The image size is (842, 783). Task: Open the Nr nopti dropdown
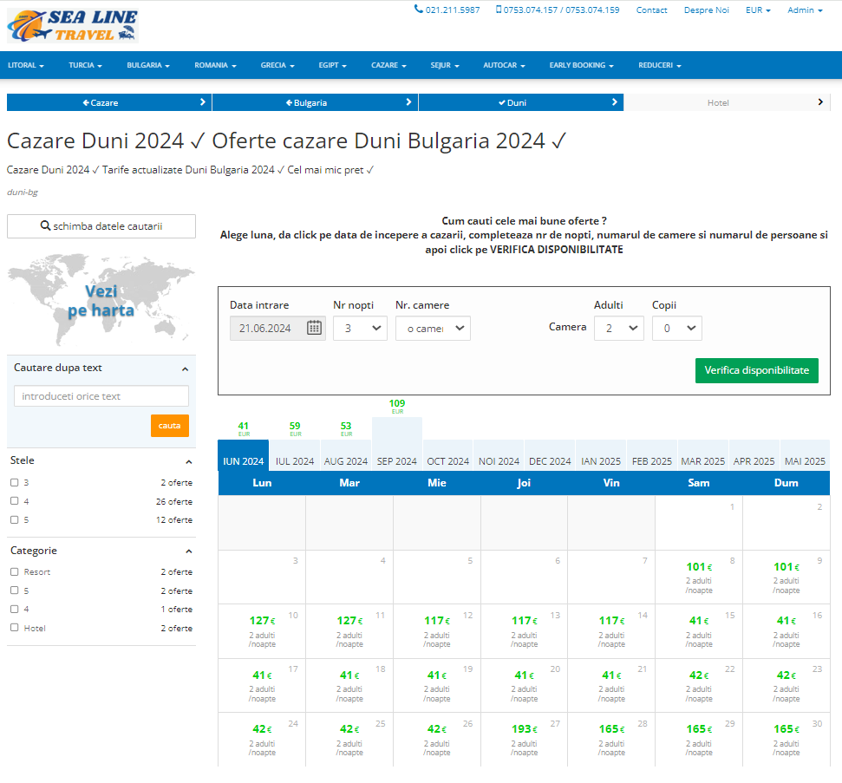360,328
